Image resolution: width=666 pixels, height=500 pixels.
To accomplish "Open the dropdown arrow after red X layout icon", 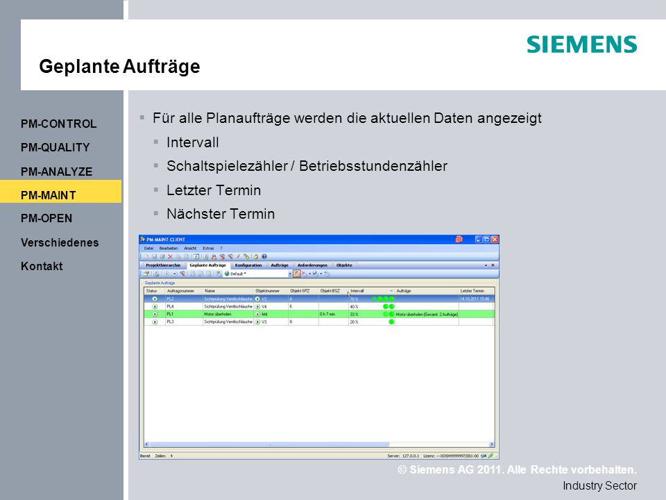I will pos(310,274).
